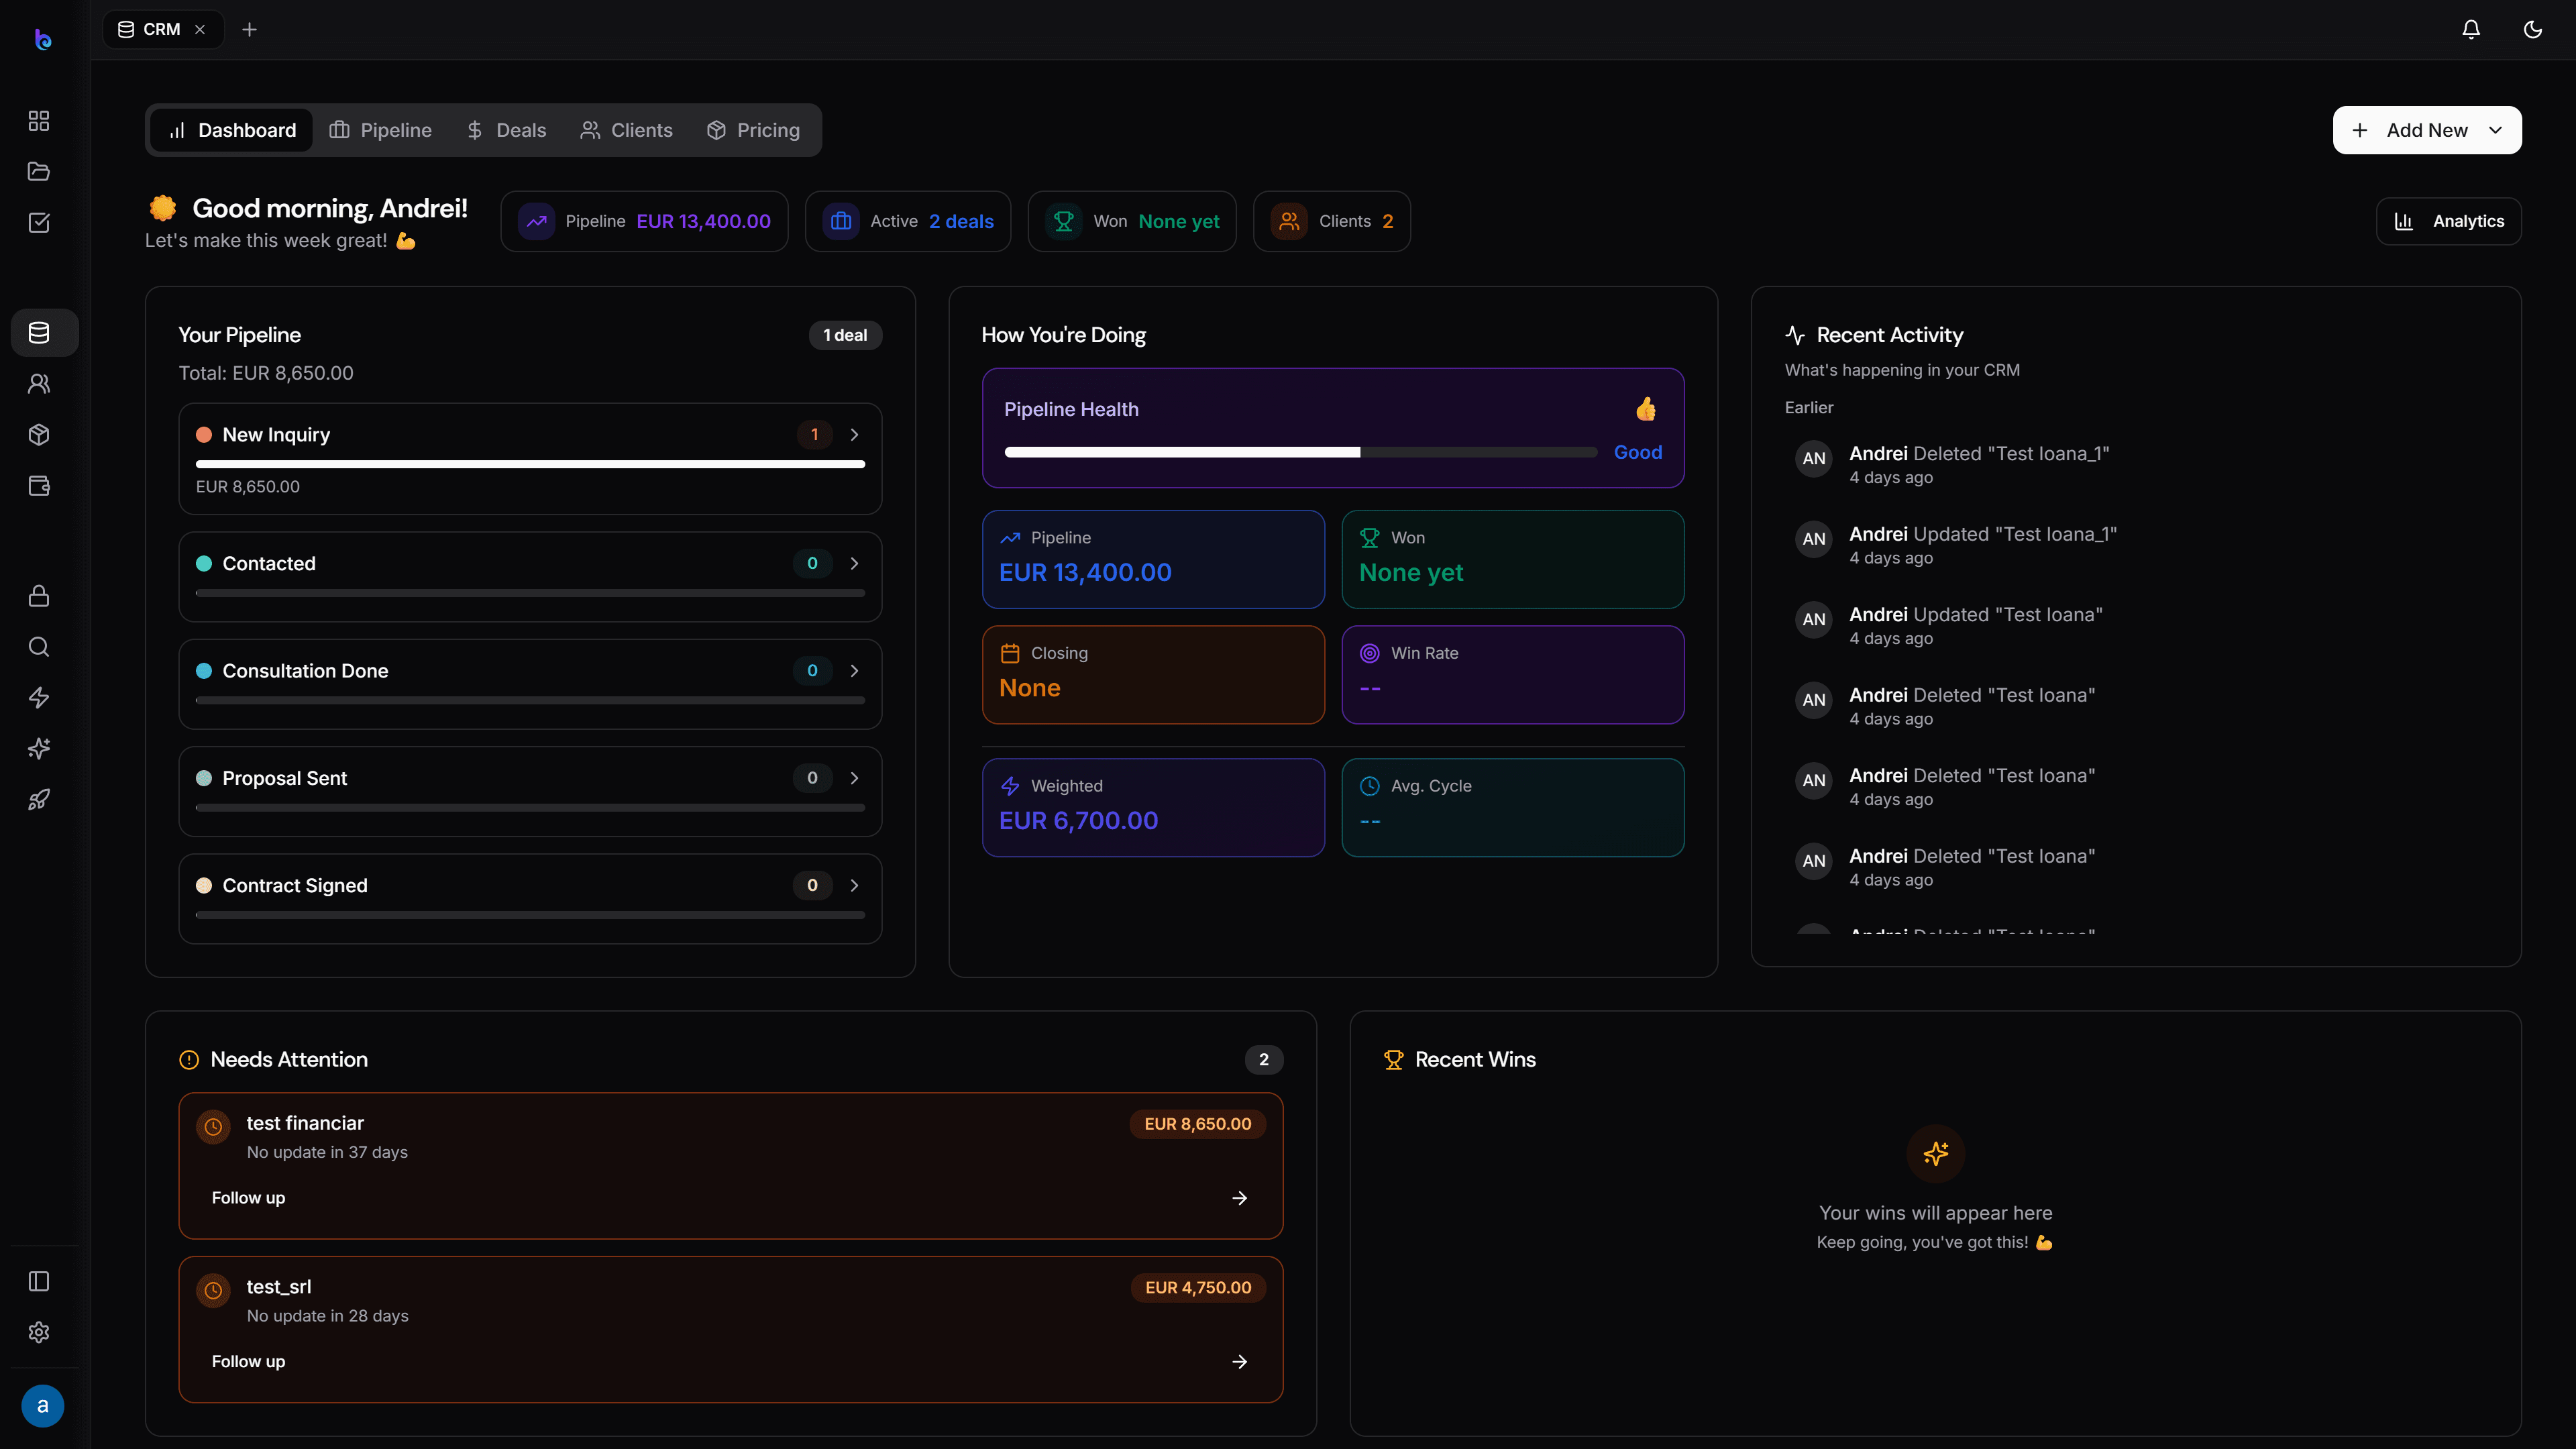
Task: Click the Recent Wins sparkle icon
Action: pyautogui.click(x=1936, y=1154)
